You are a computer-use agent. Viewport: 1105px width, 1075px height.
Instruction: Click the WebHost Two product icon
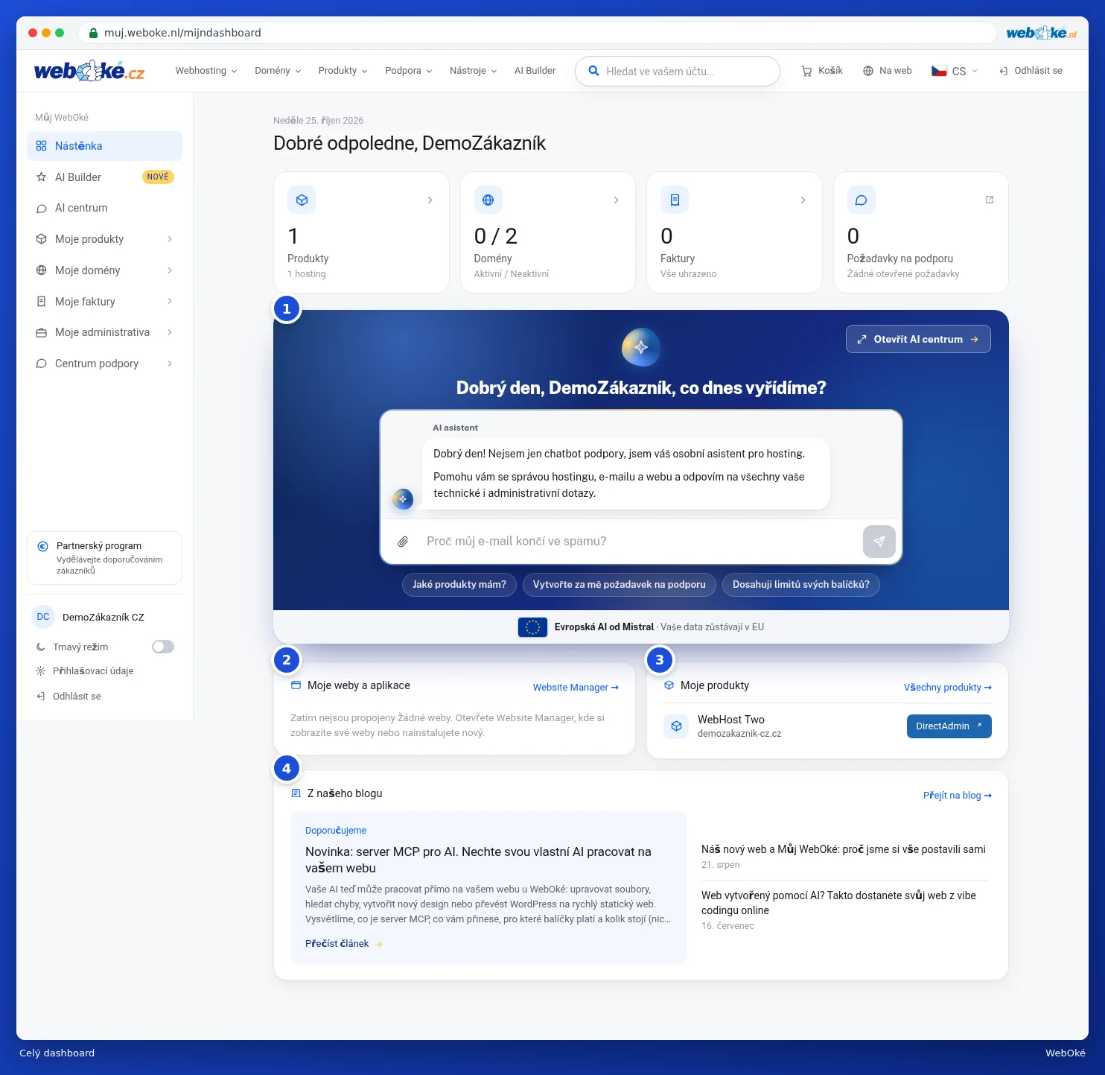pos(676,726)
